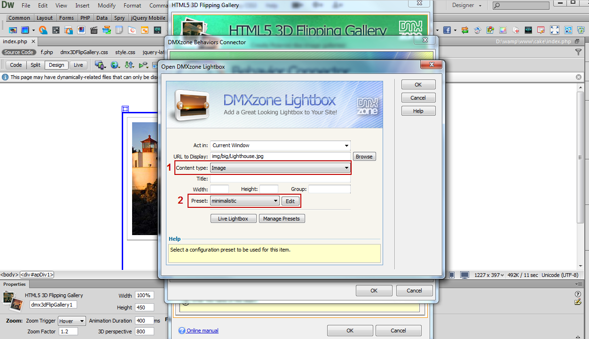
Task: Click the code brackets dark icon in toolbar
Action: pos(528,30)
